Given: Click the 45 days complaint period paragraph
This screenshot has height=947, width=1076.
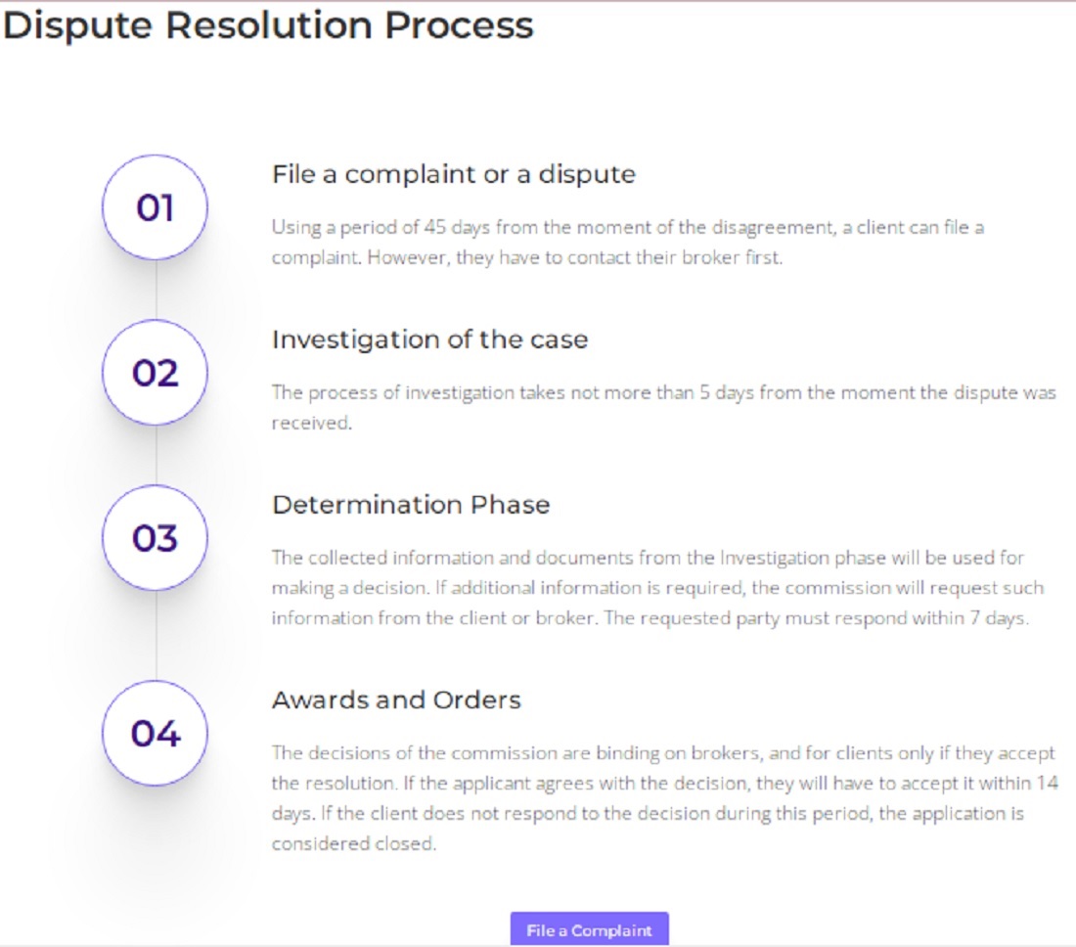Looking at the screenshot, I should 628,243.
